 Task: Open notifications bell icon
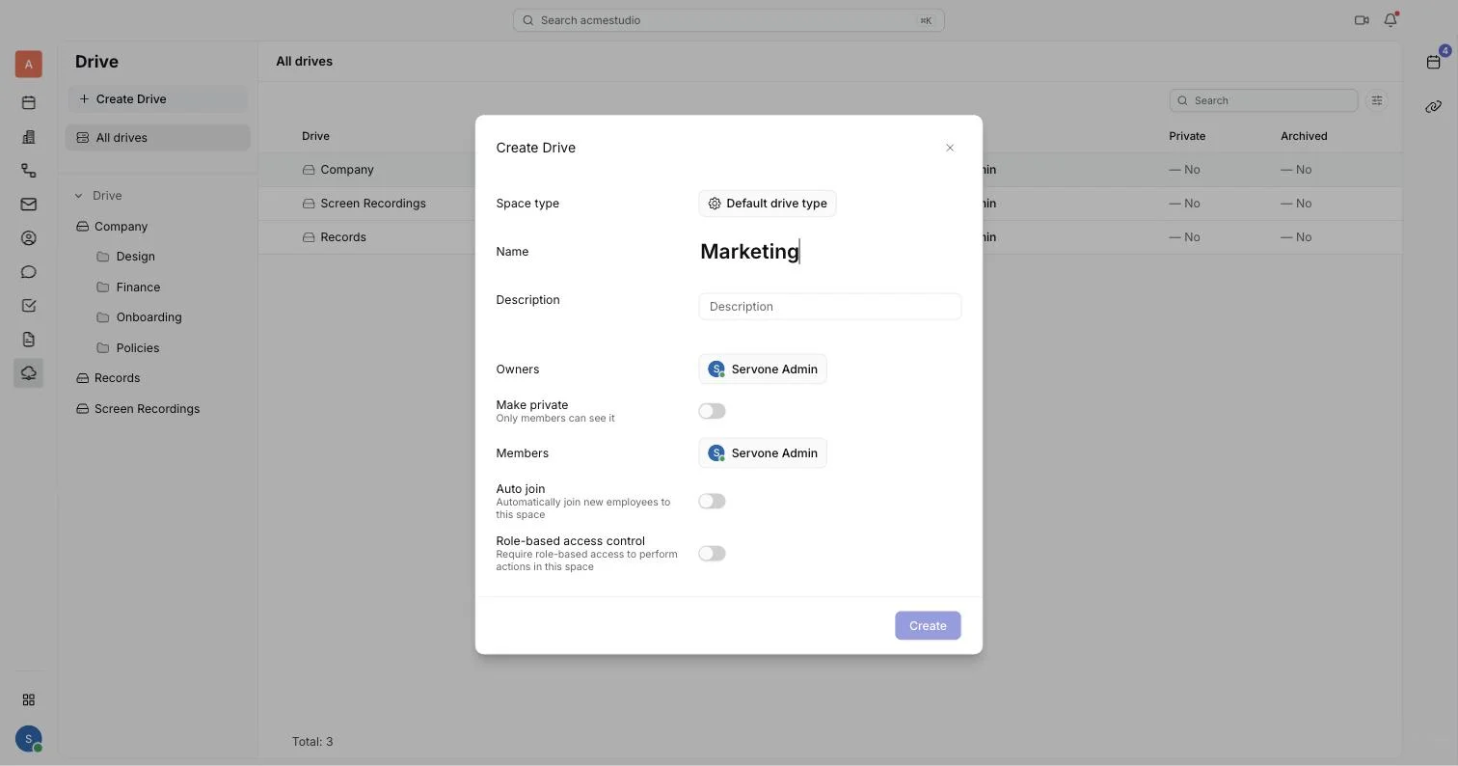click(x=1390, y=19)
